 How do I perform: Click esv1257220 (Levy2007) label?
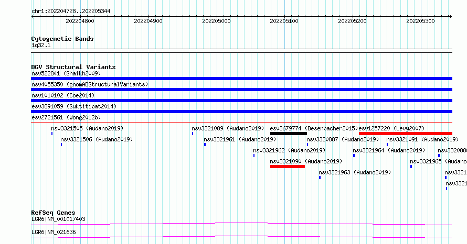(x=391, y=128)
